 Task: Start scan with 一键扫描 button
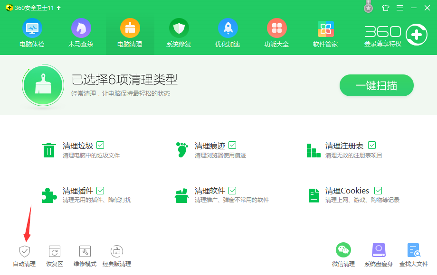[x=377, y=85]
